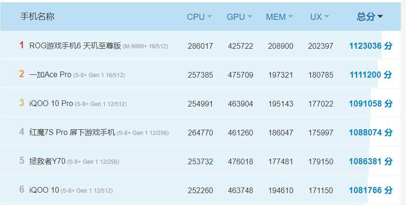Select UX score 177022
The width and height of the screenshot is (406, 205).
[x=321, y=104]
